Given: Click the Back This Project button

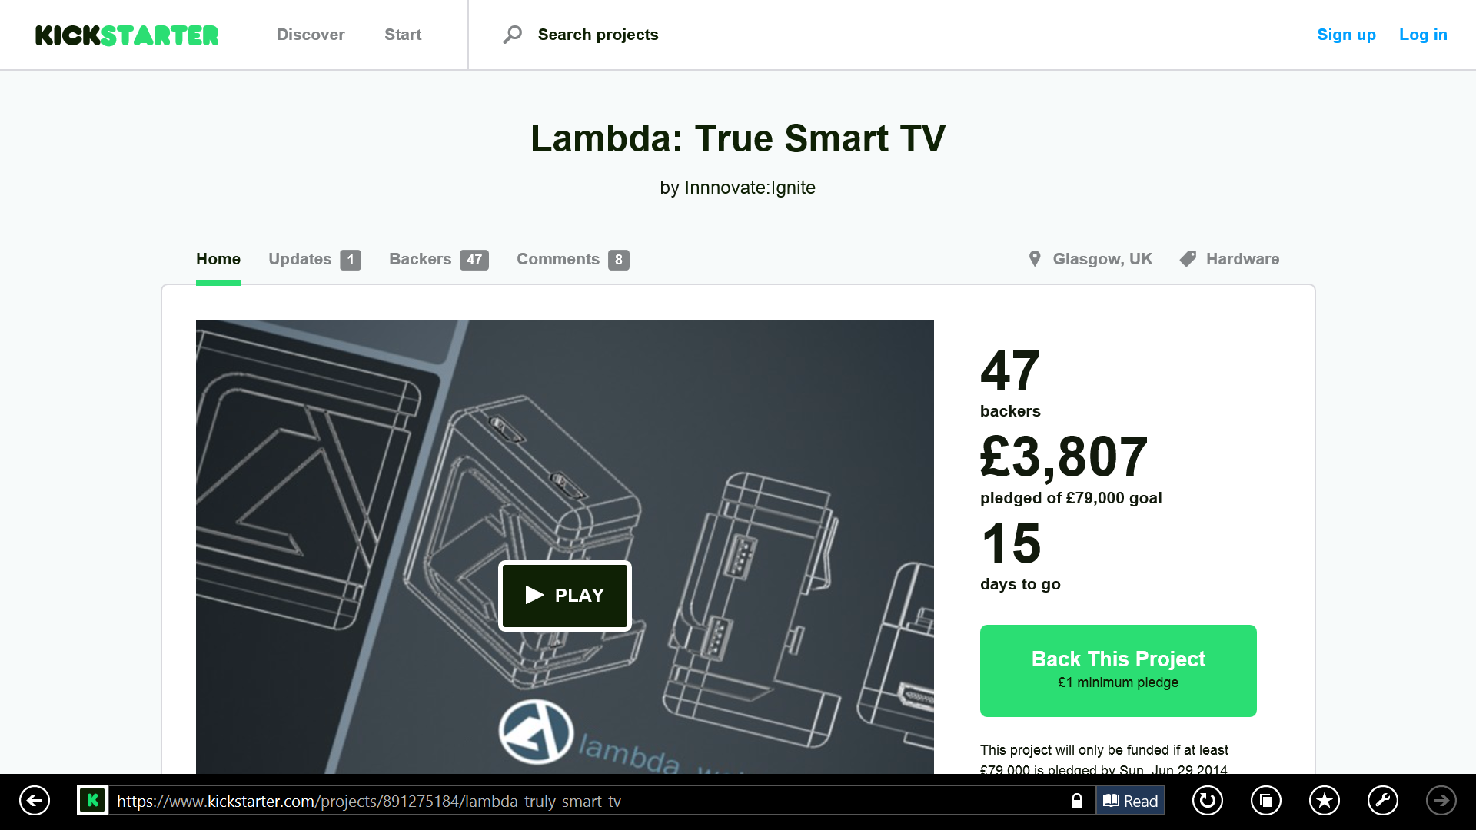Looking at the screenshot, I should click(x=1119, y=671).
